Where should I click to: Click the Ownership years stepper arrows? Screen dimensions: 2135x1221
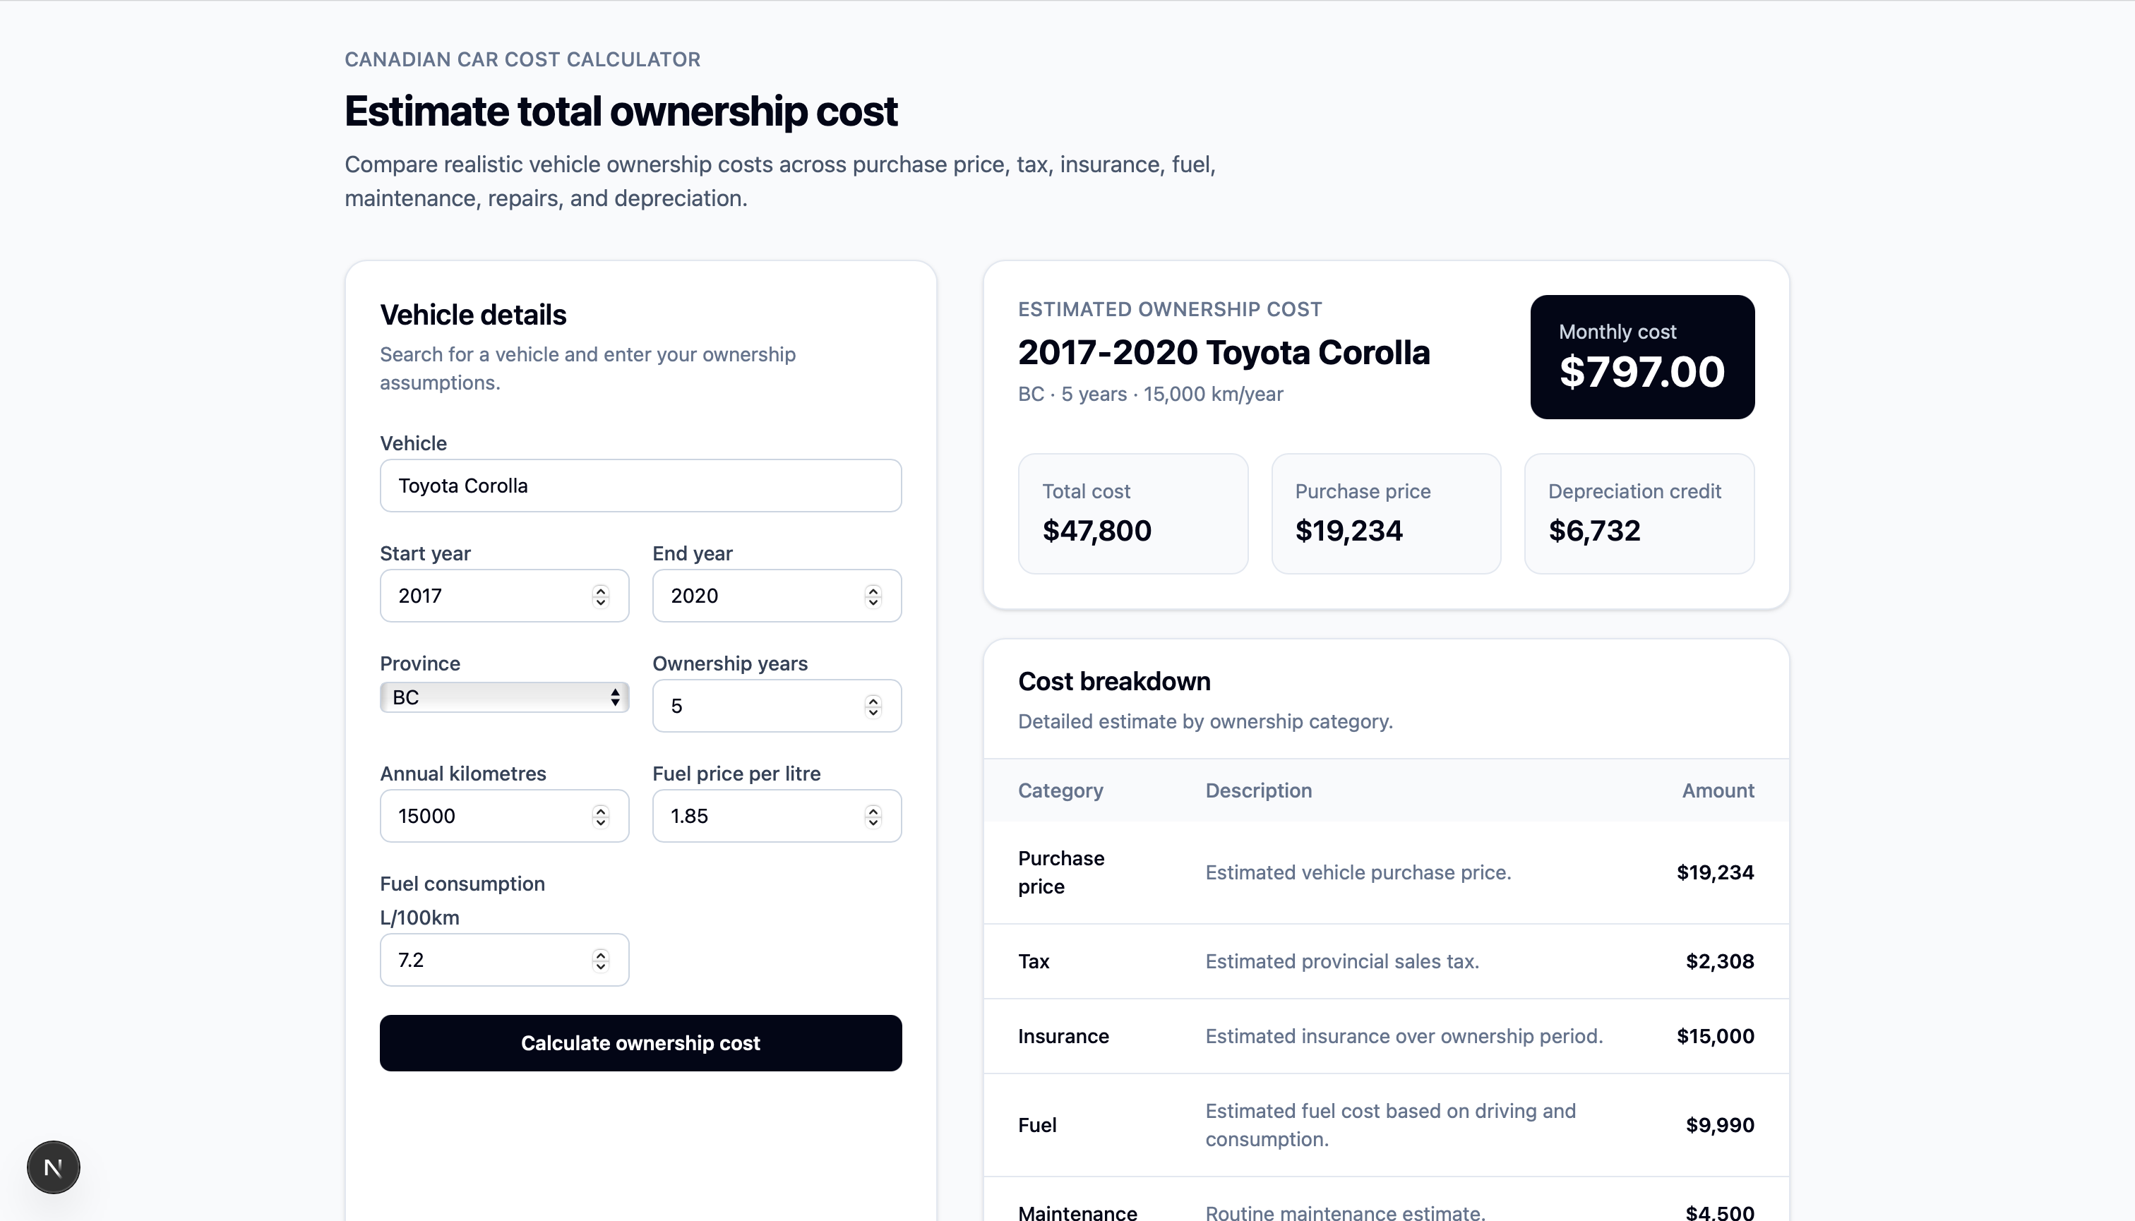click(x=873, y=706)
